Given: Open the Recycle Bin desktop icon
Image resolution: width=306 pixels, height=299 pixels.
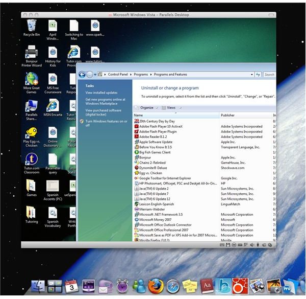Looking at the screenshot, I should click(x=32, y=28).
